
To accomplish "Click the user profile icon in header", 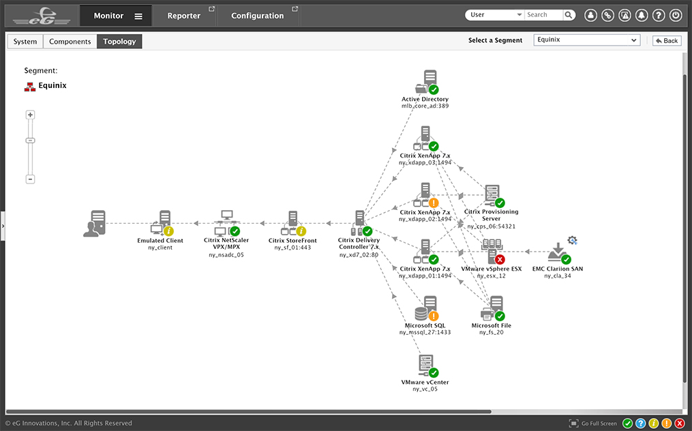I will click(x=590, y=15).
